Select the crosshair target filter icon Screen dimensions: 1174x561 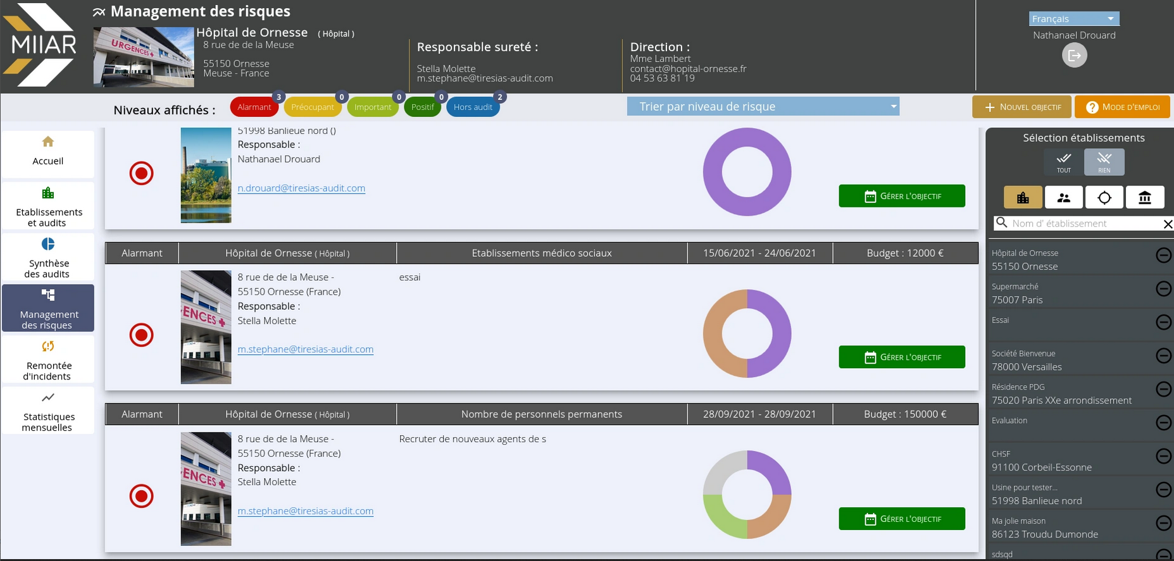click(x=1104, y=197)
